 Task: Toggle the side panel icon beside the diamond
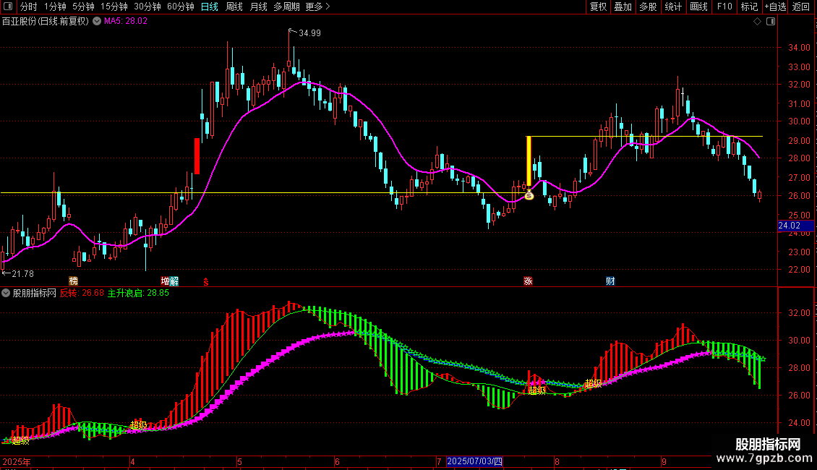coord(769,22)
